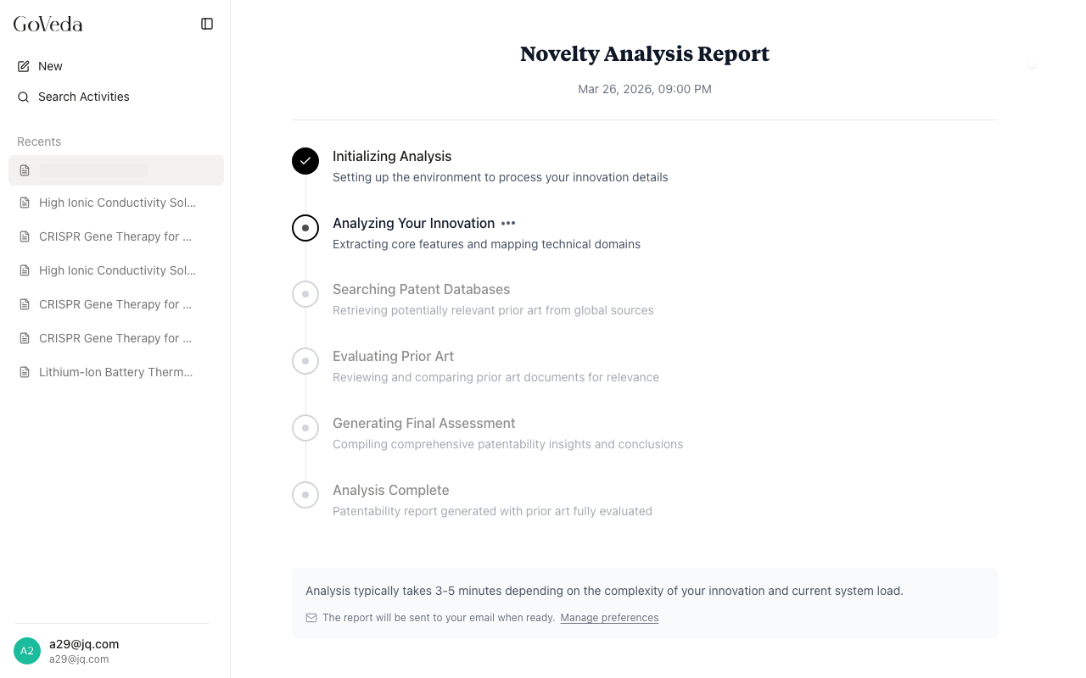Click the New button label
This screenshot has width=1086, height=678.
click(50, 66)
